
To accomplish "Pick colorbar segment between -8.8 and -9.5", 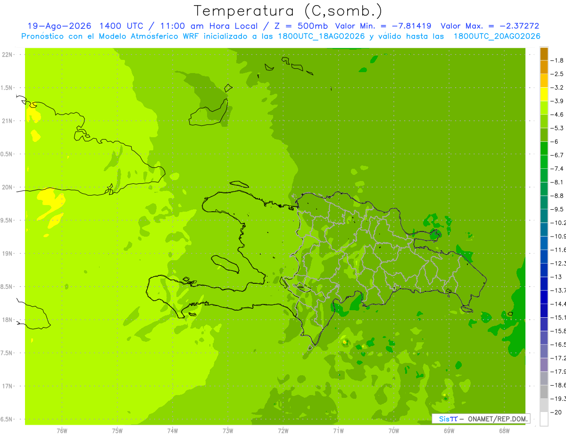I will click(544, 202).
